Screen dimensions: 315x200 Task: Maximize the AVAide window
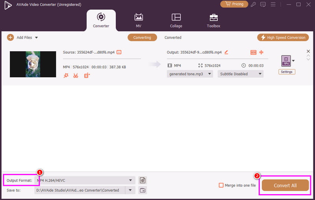(298, 4)
